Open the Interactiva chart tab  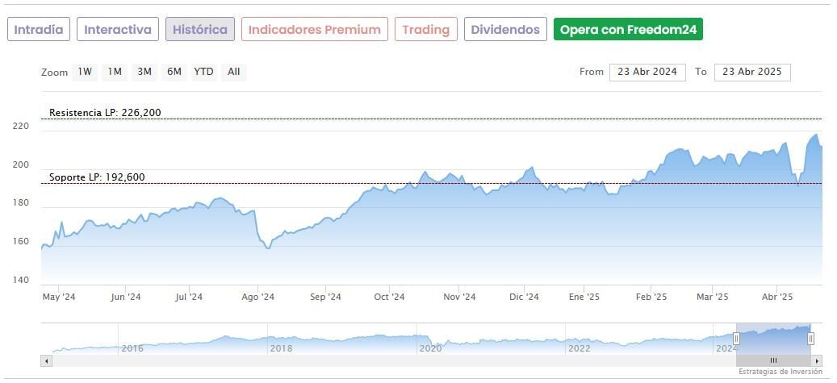point(118,30)
